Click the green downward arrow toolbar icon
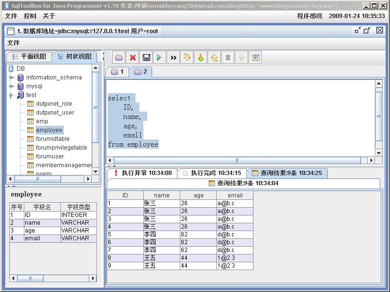 point(201,58)
